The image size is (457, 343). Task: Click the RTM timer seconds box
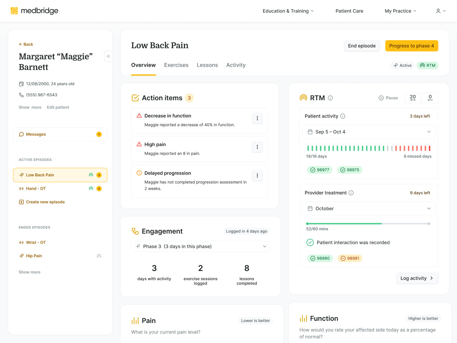pos(430,98)
